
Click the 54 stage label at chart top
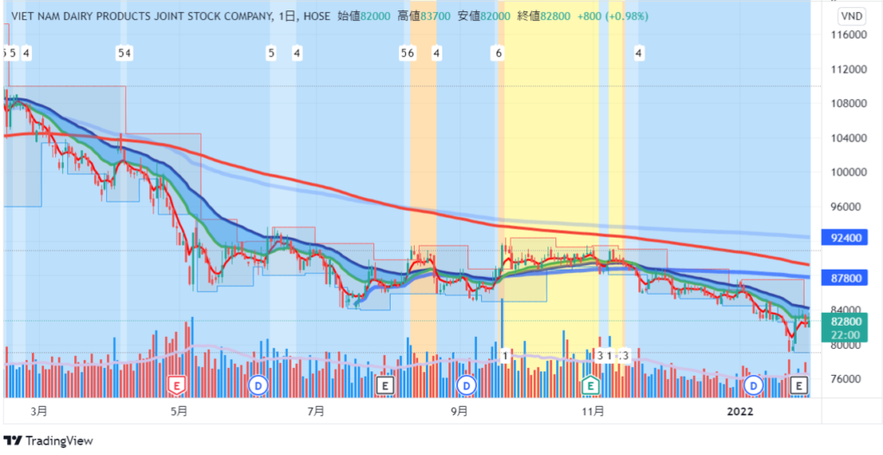click(x=124, y=53)
